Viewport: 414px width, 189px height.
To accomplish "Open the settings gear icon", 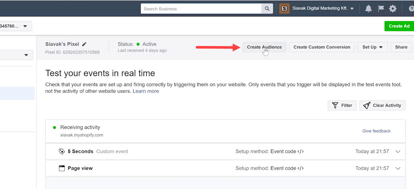I will tap(393, 9).
